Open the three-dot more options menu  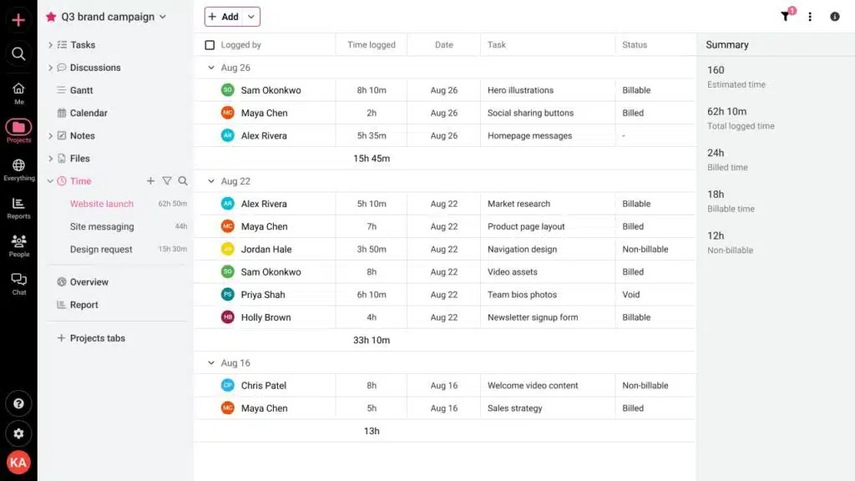[810, 17]
